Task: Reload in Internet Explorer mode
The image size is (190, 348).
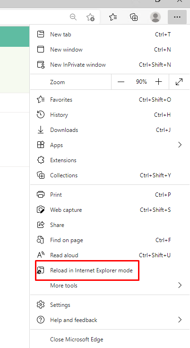Action: (110, 270)
